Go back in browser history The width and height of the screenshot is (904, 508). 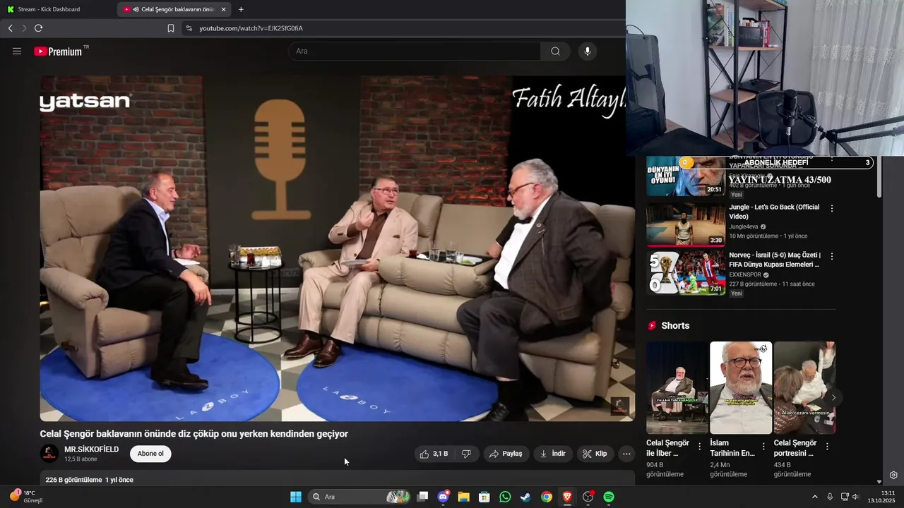coord(10,28)
